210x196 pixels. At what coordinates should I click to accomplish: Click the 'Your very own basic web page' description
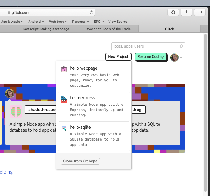pos(94,80)
